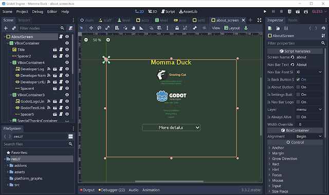Screen dimensions: 329x195
Task: Open GLES3 renderer dropdown
Action: (319, 11)
